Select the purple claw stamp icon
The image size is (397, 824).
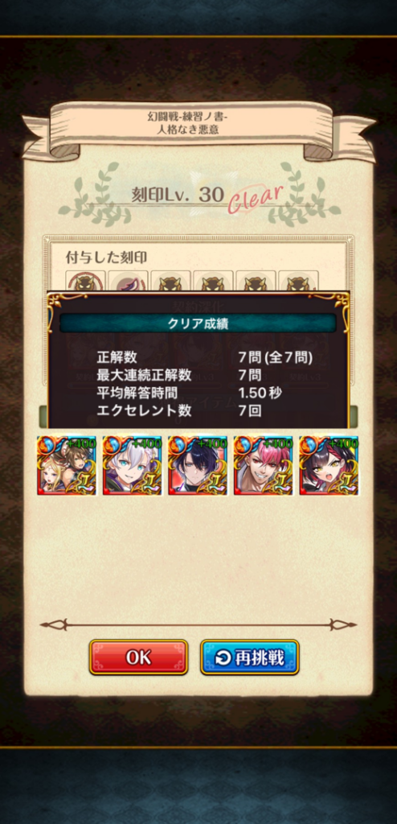pyautogui.click(x=128, y=281)
